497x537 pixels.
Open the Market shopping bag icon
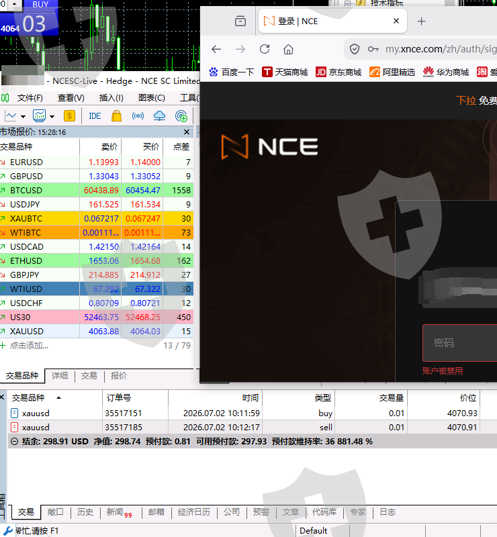(117, 116)
